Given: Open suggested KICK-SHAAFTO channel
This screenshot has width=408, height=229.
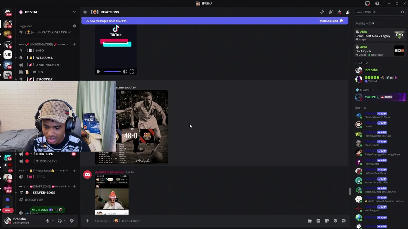Looking at the screenshot, I should coord(47,32).
